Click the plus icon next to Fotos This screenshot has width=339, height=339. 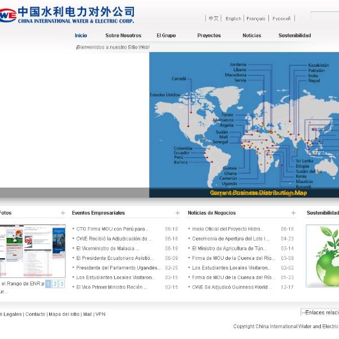coord(63,213)
